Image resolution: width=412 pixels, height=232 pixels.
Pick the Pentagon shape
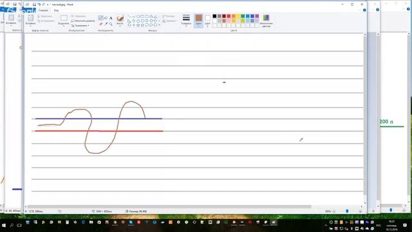click(x=138, y=21)
